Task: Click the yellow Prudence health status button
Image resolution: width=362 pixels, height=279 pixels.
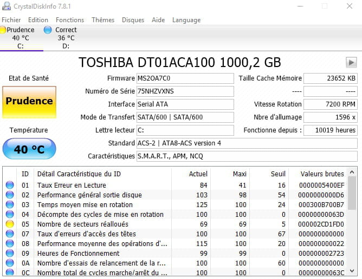Action: point(29,102)
